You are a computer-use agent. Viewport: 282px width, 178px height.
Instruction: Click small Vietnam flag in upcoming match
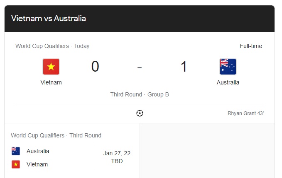pyautogui.click(x=16, y=164)
